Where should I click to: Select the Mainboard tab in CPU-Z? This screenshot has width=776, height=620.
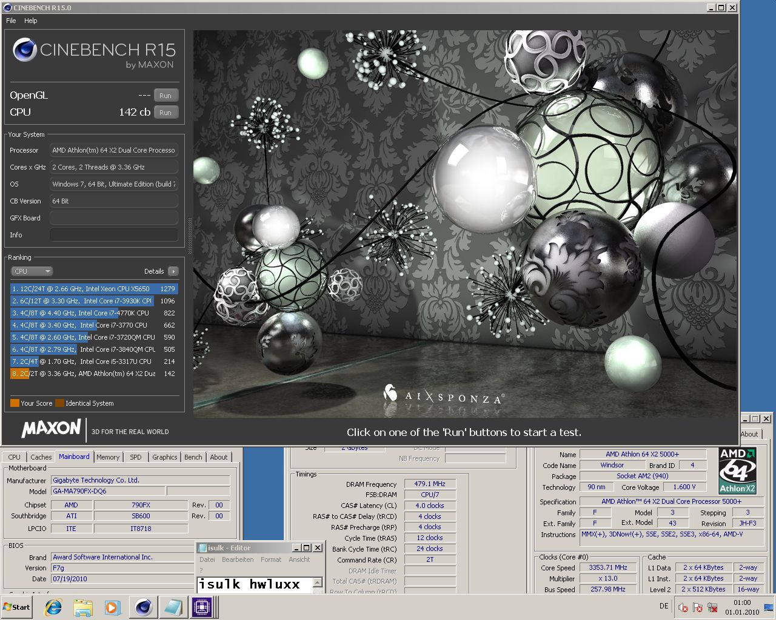coord(74,457)
